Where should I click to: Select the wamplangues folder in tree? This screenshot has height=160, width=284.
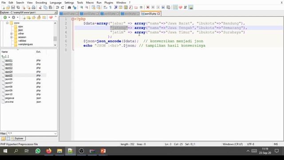tap(25, 44)
